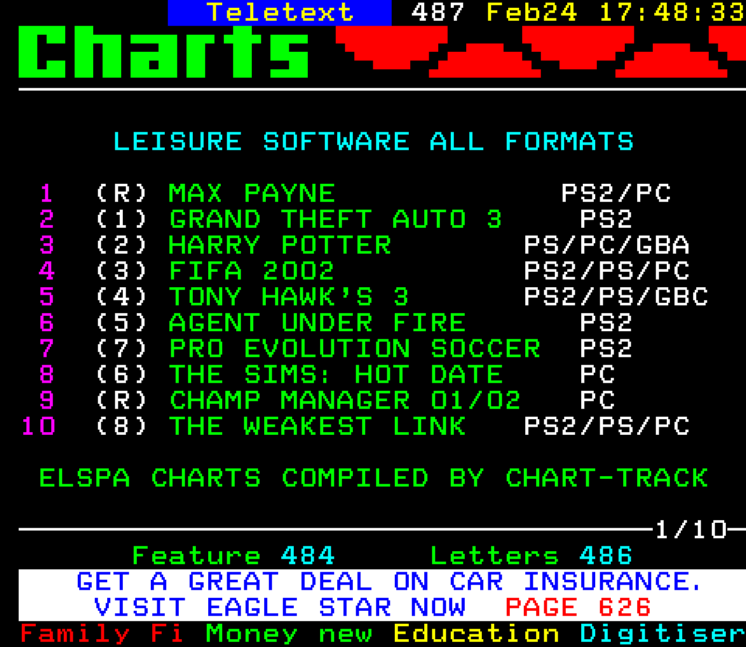The image size is (746, 647).
Task: Click the VISIT EAGLE STAR NOW text
Action: pyautogui.click(x=280, y=607)
